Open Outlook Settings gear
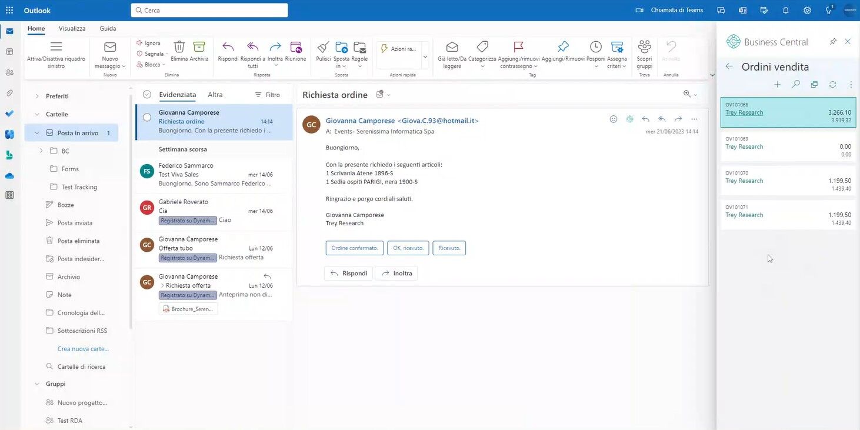Image resolution: width=860 pixels, height=430 pixels. tap(806, 10)
